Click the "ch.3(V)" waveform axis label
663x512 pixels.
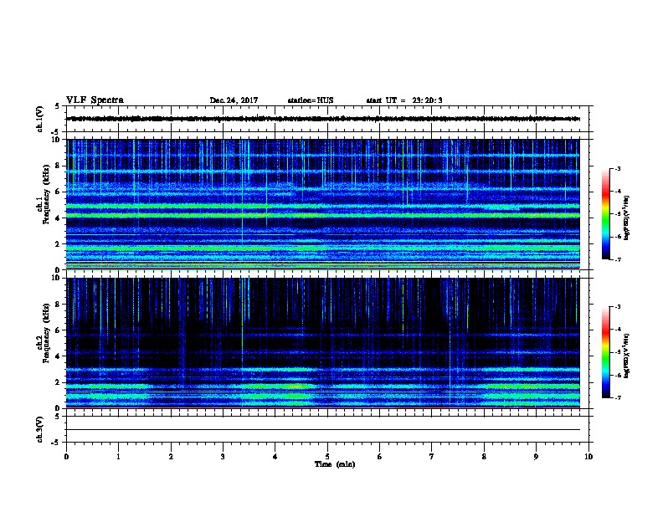40,430
